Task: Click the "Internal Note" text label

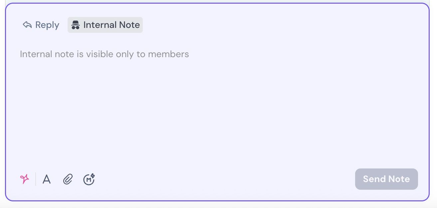Action: pyautogui.click(x=111, y=25)
